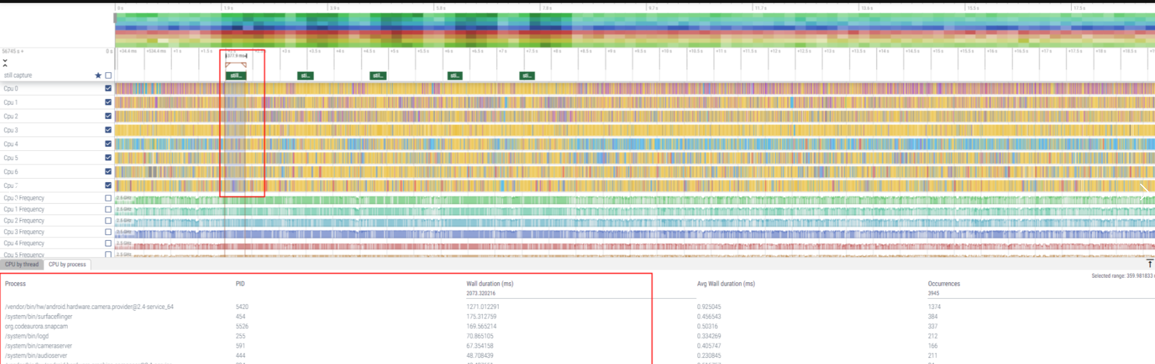Click the 56745 s + time offset label
The height and width of the screenshot is (364, 1155).
[x=13, y=51]
